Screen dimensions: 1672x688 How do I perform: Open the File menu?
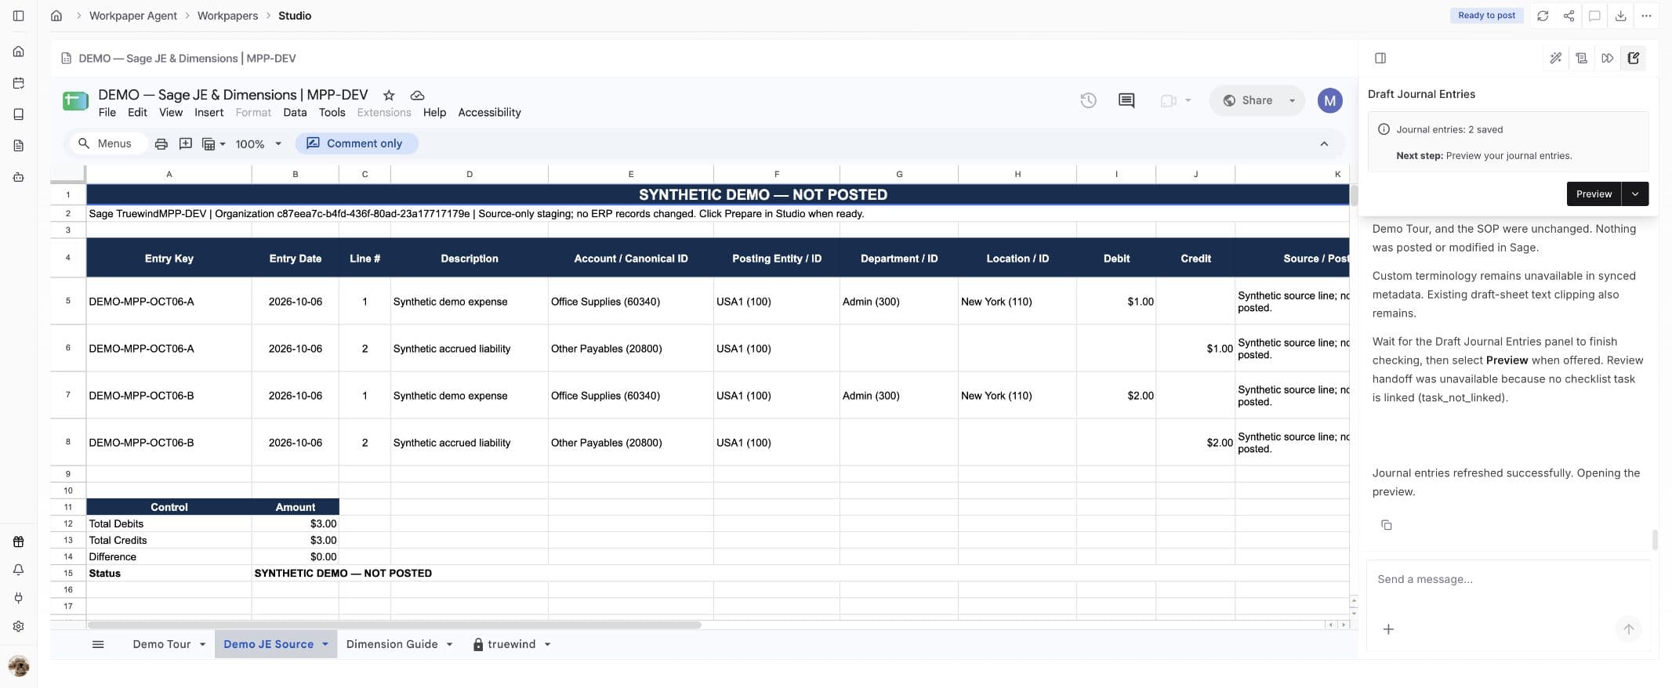(107, 112)
